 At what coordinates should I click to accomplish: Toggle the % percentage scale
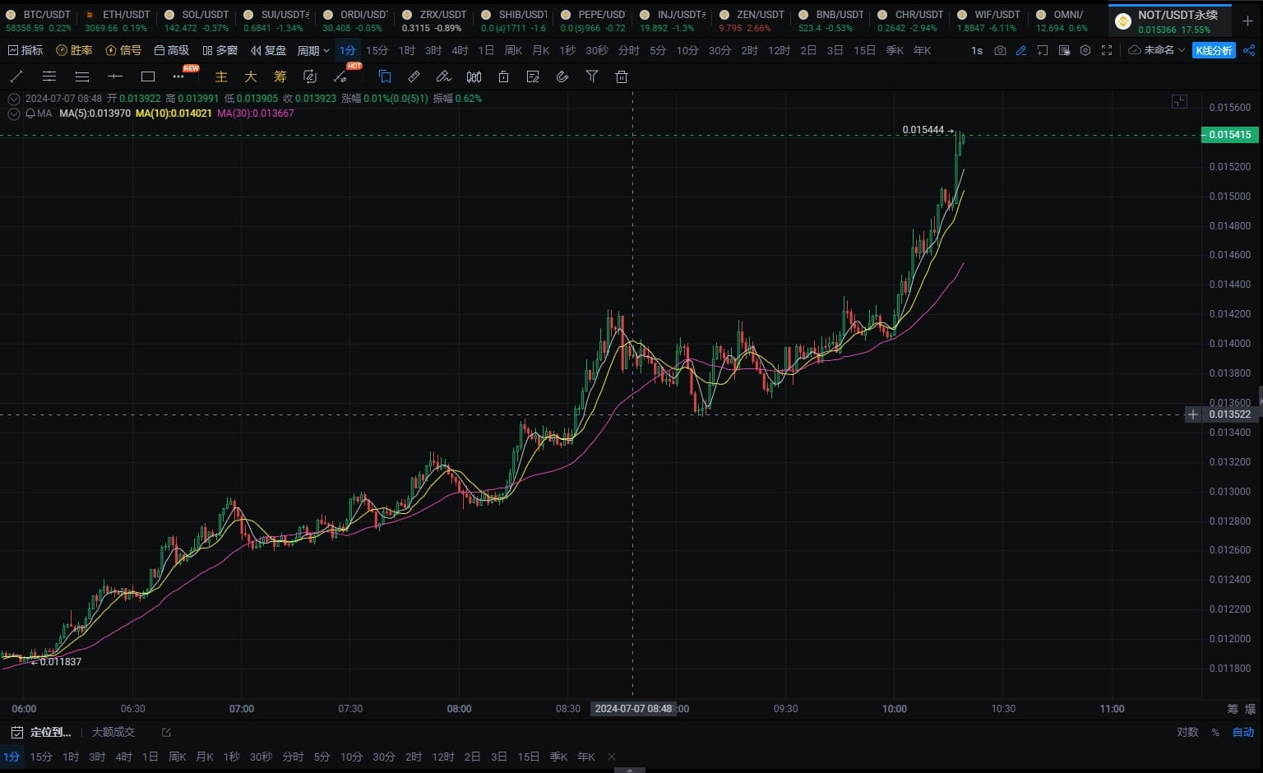click(1215, 732)
